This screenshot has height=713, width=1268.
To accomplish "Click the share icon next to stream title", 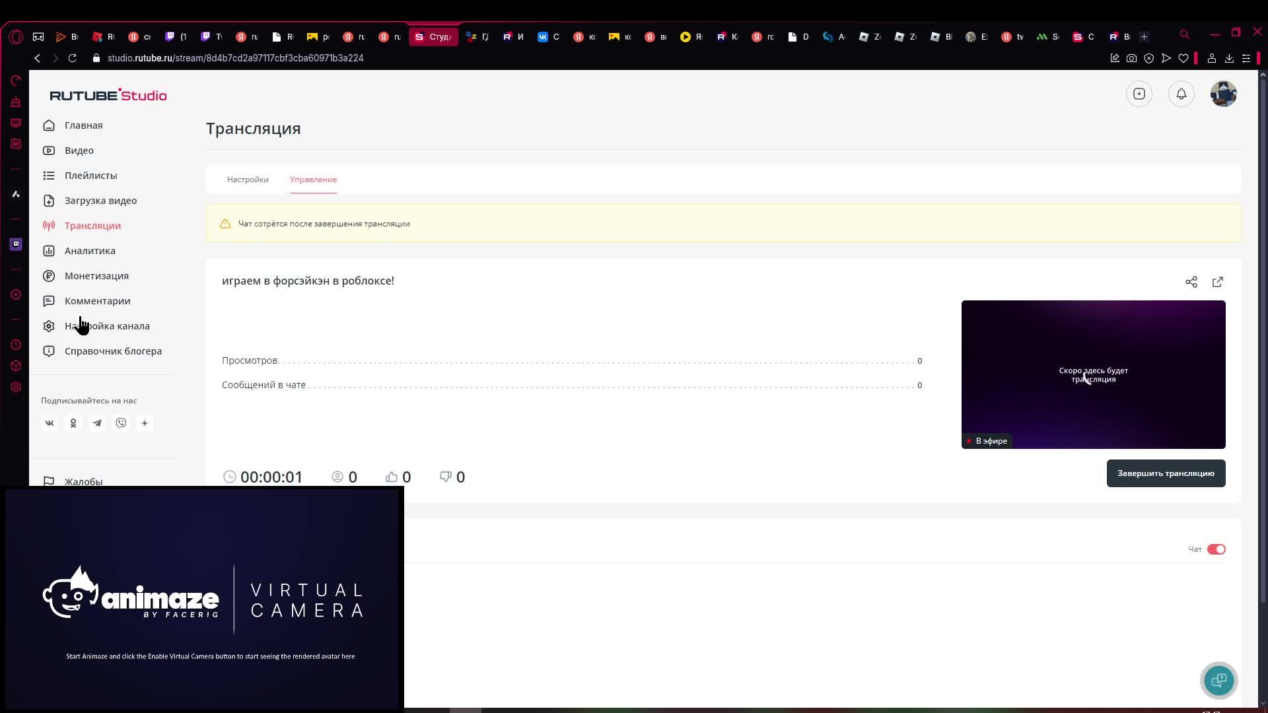I will pos(1191,282).
